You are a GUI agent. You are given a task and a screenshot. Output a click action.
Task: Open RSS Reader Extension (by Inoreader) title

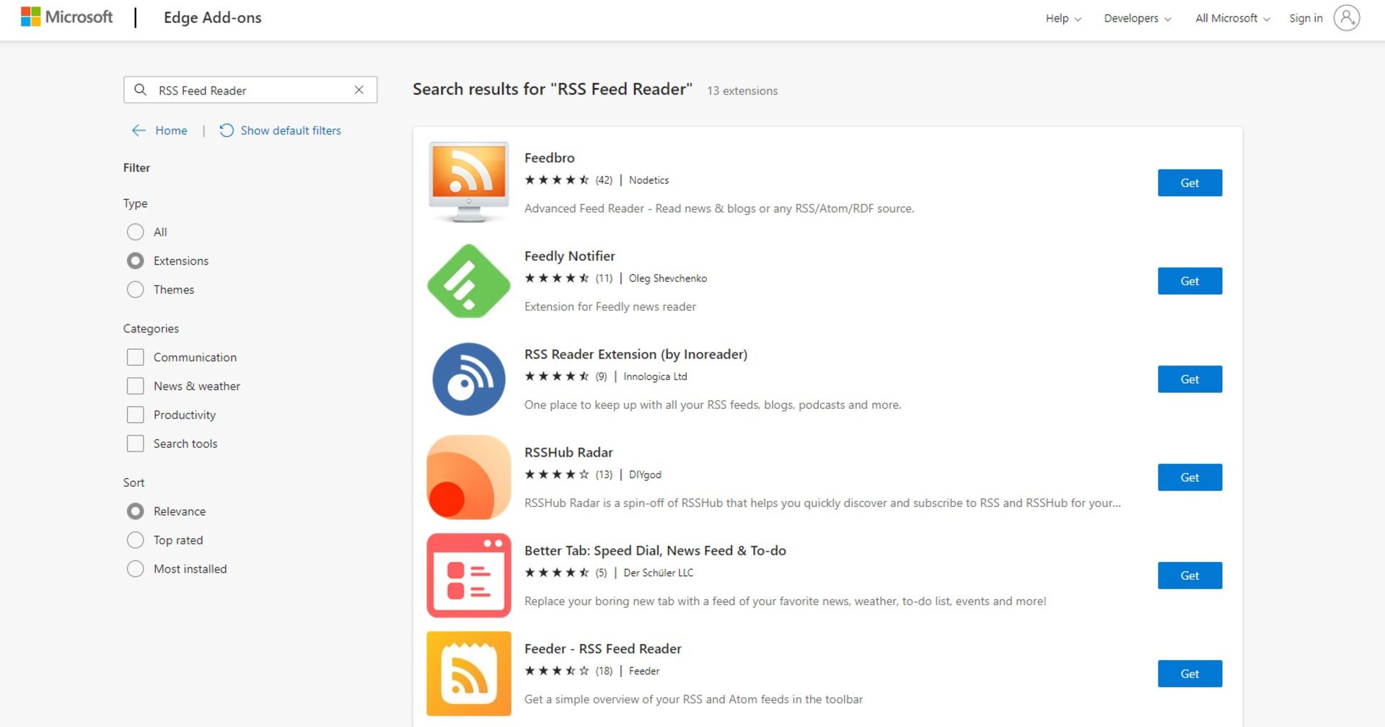[x=636, y=353]
